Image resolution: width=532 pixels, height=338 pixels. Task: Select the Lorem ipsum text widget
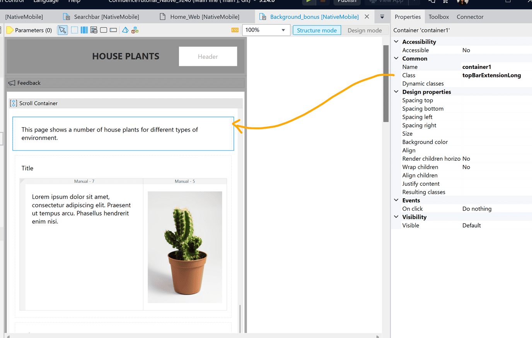point(81,209)
